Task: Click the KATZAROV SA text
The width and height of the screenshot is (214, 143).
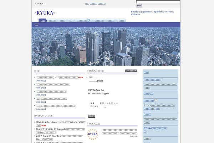Action: [96, 90]
